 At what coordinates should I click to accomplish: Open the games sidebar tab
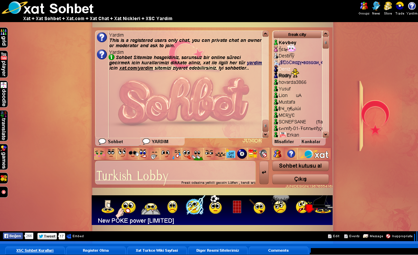(4, 157)
